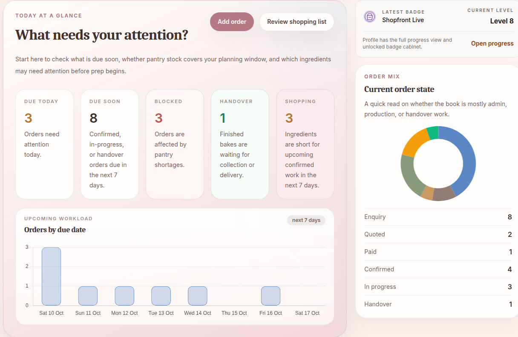The image size is (518, 337).
Task: Click the Sat 17 Oct axis label
Action: 307,313
